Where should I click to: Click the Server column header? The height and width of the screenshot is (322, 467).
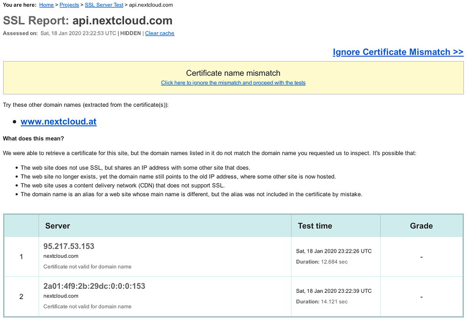(57, 225)
